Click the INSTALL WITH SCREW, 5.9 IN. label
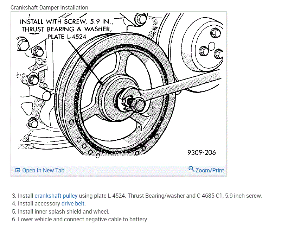This screenshot has width=288, height=228. pyautogui.click(x=67, y=21)
